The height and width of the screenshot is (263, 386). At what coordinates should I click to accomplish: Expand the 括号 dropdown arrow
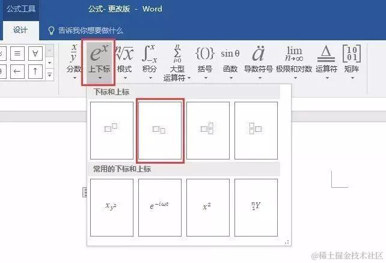206,78
